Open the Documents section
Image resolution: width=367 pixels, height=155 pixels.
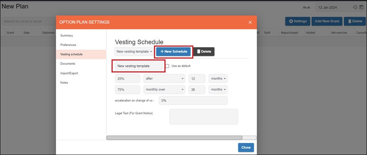click(x=68, y=64)
